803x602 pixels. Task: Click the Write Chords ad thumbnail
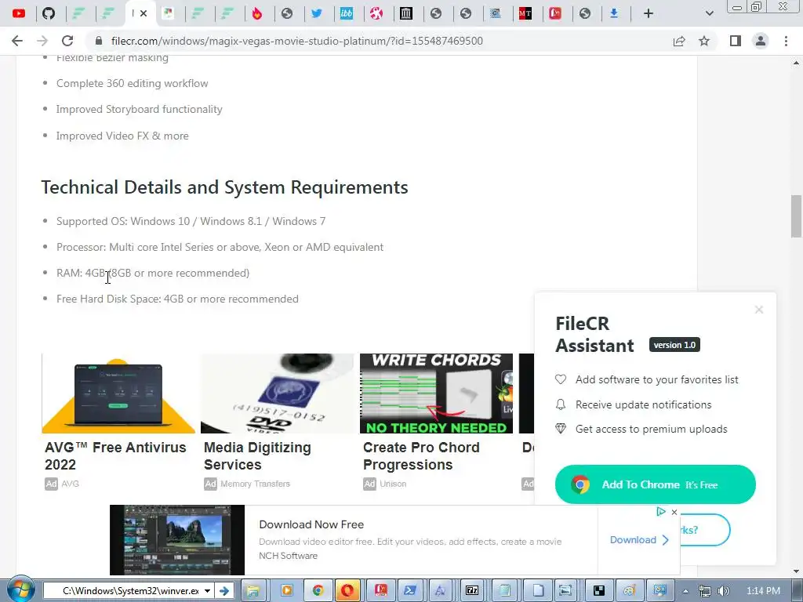[436, 393]
